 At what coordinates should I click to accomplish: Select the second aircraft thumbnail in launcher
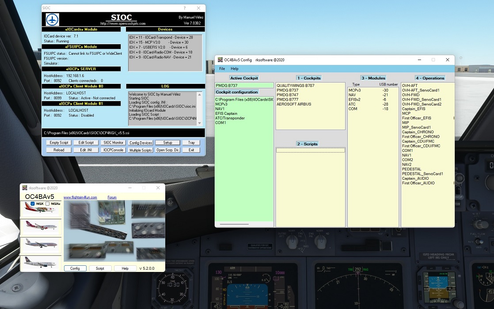[x=41, y=226]
